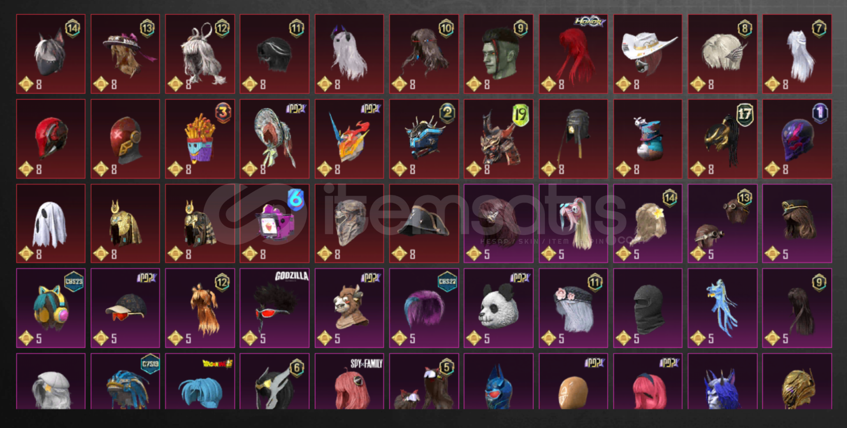Screen dimensions: 847x428
Task: Select the purple and red mask tagged 1
Action: coord(797,138)
